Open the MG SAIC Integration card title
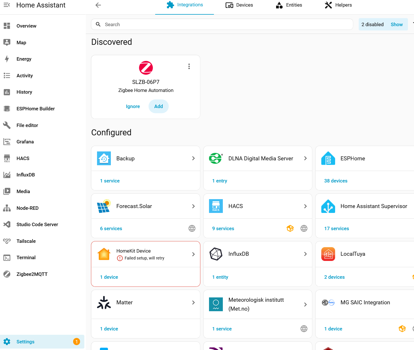This screenshot has height=350, width=414. pos(365,303)
